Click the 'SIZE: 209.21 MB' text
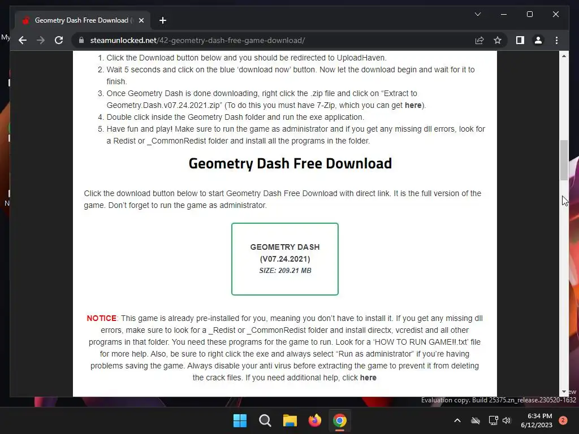 coord(285,271)
